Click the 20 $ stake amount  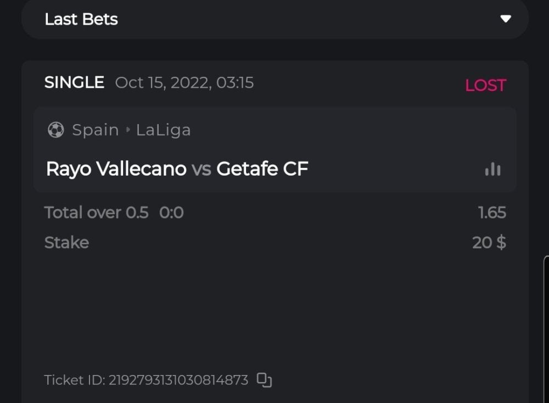[489, 242]
